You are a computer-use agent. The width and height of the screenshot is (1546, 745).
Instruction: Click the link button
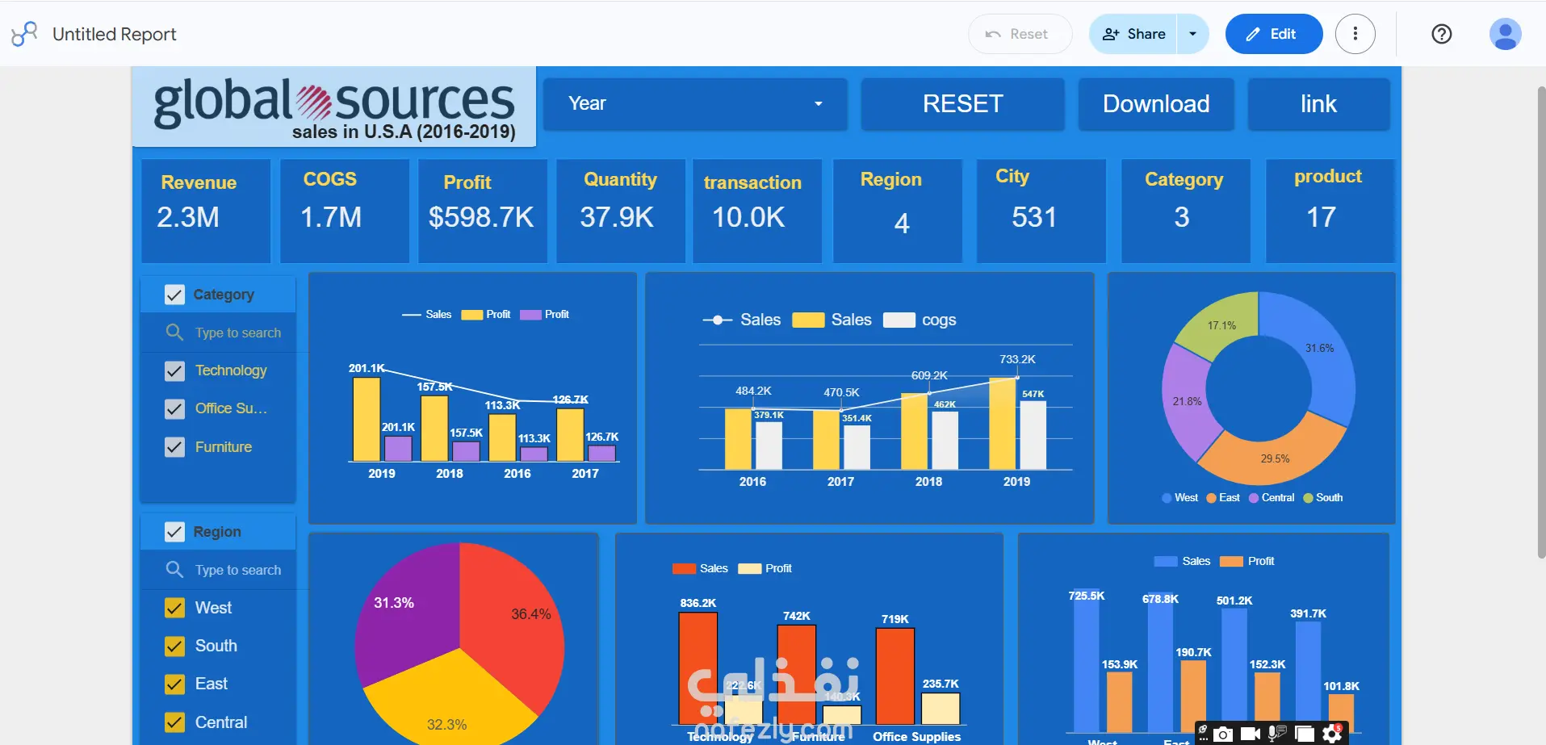[1318, 104]
